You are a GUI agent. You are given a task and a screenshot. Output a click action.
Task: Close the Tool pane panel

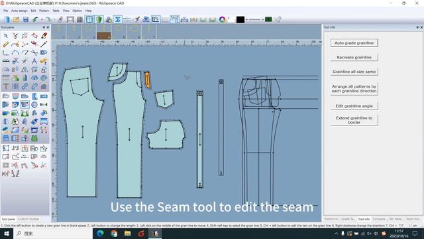pos(48,27)
